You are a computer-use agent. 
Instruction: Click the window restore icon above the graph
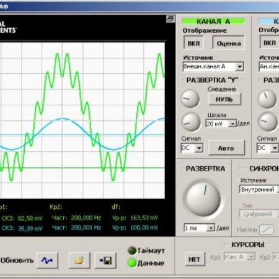click(x=170, y=19)
